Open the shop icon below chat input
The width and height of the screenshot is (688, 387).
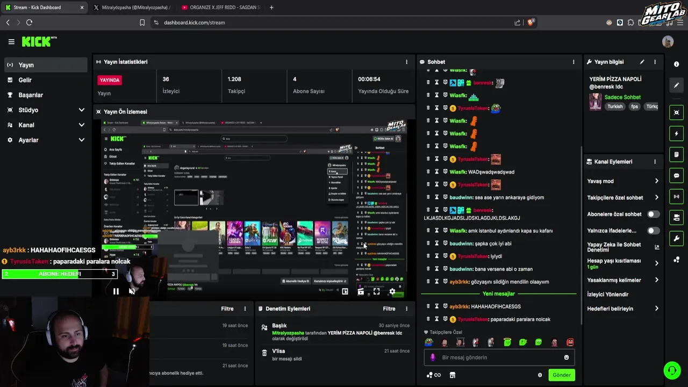click(x=453, y=375)
